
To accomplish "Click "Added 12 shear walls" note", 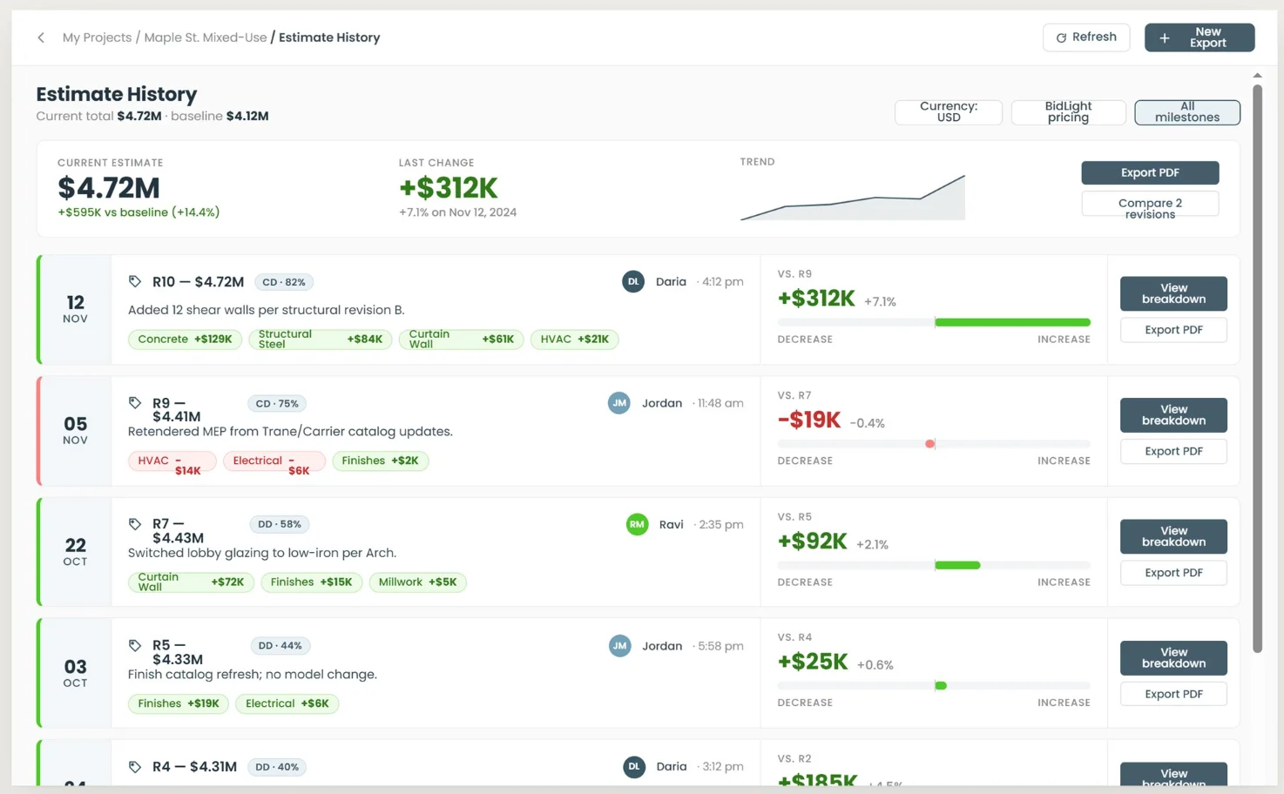I will [x=267, y=310].
